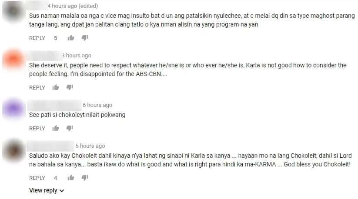The width and height of the screenshot is (358, 199).
Task: Reply to the comment posted 4 hours ago
Action: (x=37, y=38)
